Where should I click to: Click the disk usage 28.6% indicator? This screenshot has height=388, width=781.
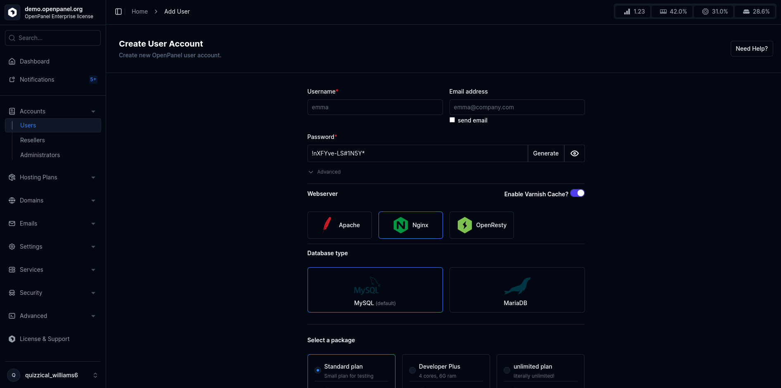(756, 12)
